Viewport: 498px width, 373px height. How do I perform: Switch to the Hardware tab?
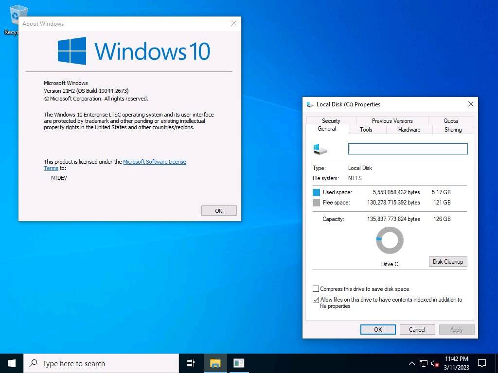[409, 130]
